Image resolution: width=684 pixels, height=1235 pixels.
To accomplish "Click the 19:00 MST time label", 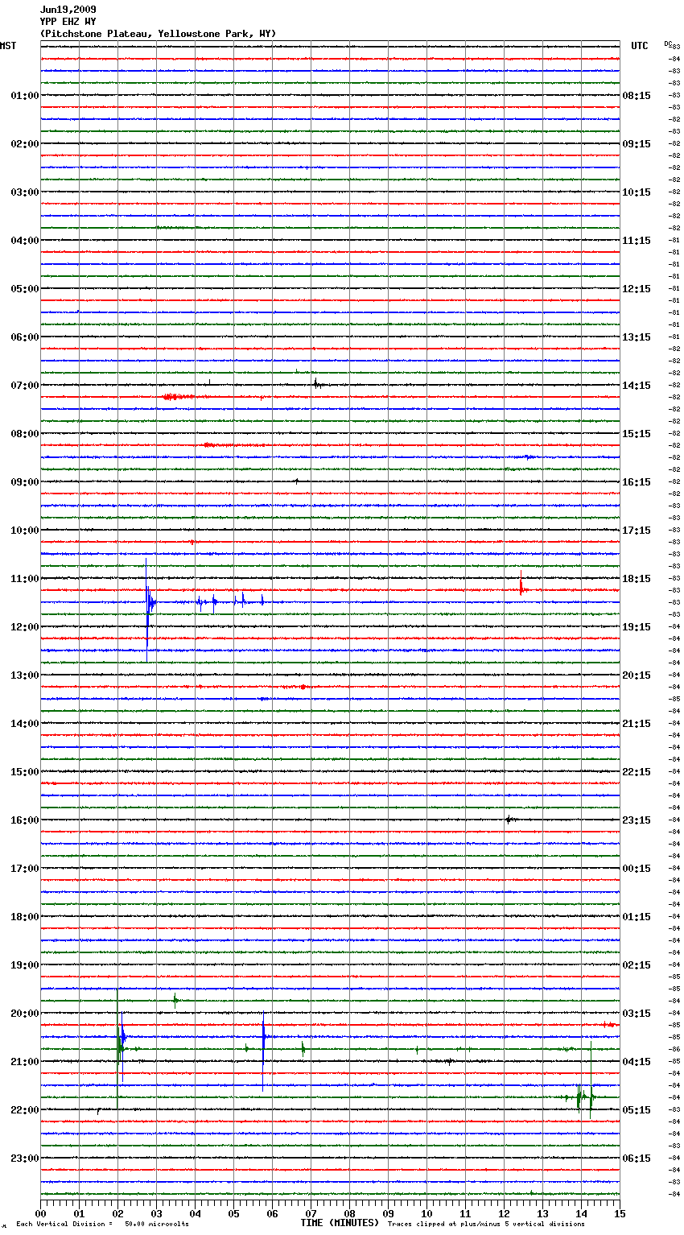I will (25, 965).
